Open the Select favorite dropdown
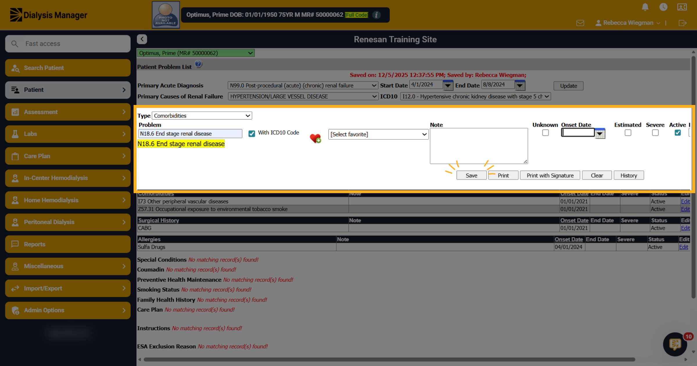The height and width of the screenshot is (366, 697). (x=378, y=134)
